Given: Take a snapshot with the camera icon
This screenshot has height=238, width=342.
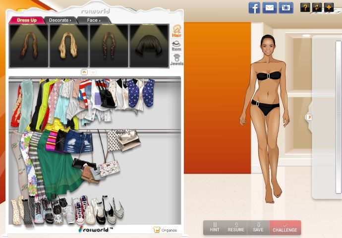Looking at the screenshot, I should pyautogui.click(x=285, y=8).
